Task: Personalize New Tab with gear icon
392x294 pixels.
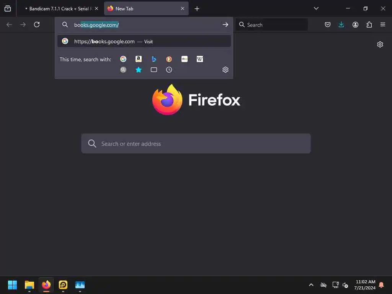Action: coord(380,44)
